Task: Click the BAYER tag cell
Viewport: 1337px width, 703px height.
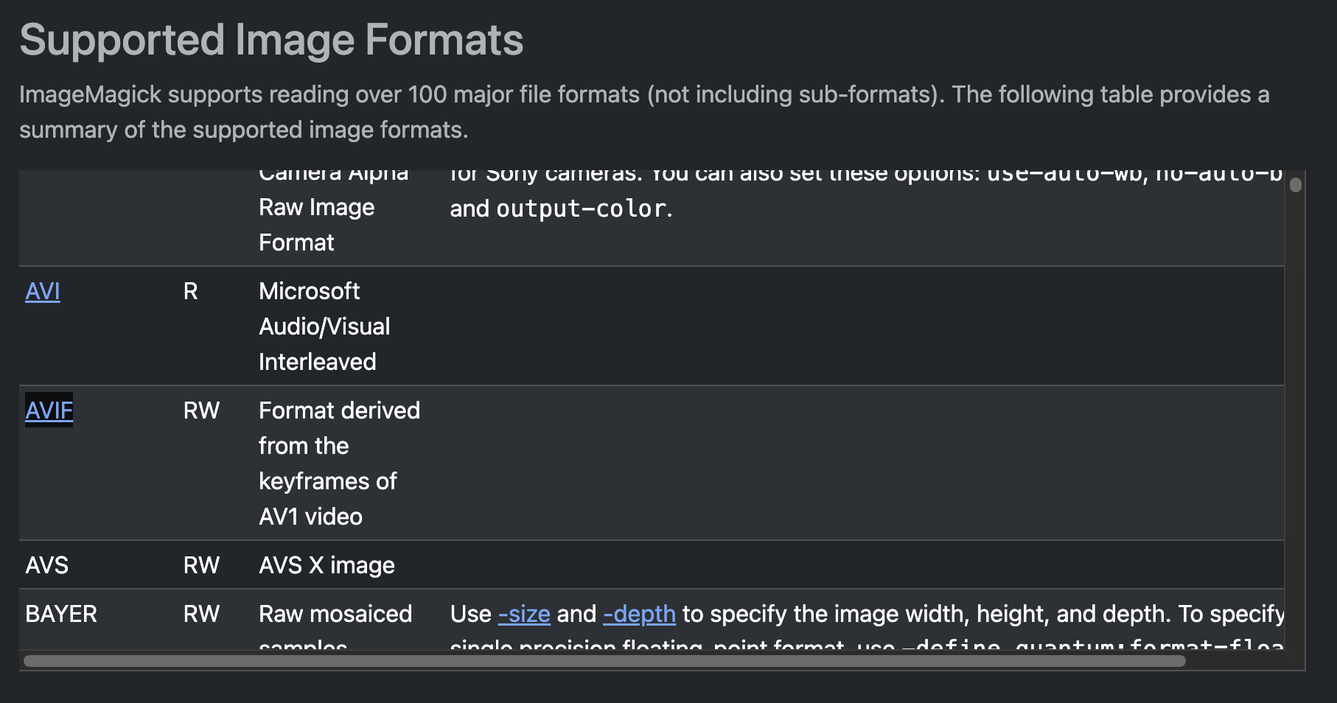Action: 61,614
